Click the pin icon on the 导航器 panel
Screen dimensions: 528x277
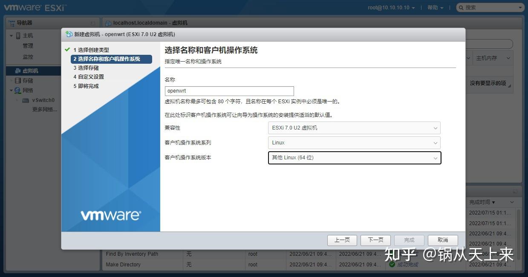click(x=92, y=23)
